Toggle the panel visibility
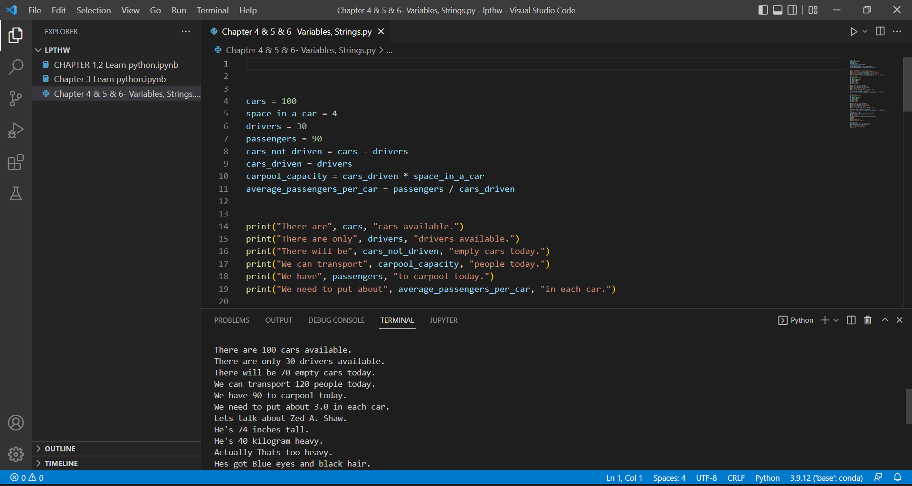912x486 pixels. [777, 9]
